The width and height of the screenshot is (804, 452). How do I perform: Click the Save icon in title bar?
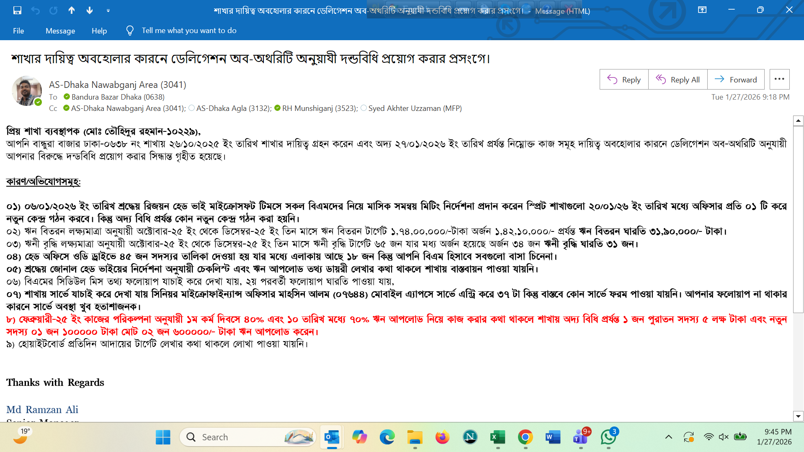coord(17,10)
